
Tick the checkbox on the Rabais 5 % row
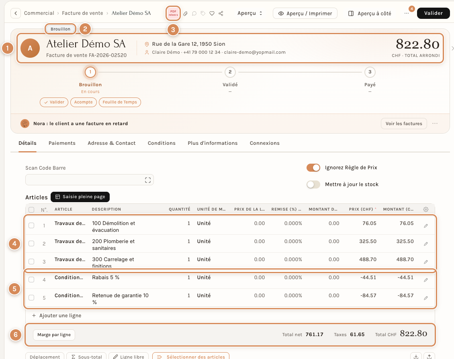pyautogui.click(x=31, y=280)
